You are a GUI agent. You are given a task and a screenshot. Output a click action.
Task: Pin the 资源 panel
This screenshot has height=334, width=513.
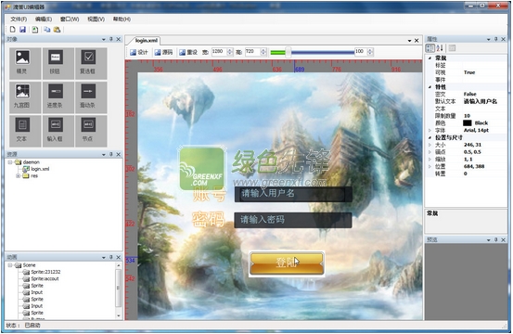tap(111, 154)
